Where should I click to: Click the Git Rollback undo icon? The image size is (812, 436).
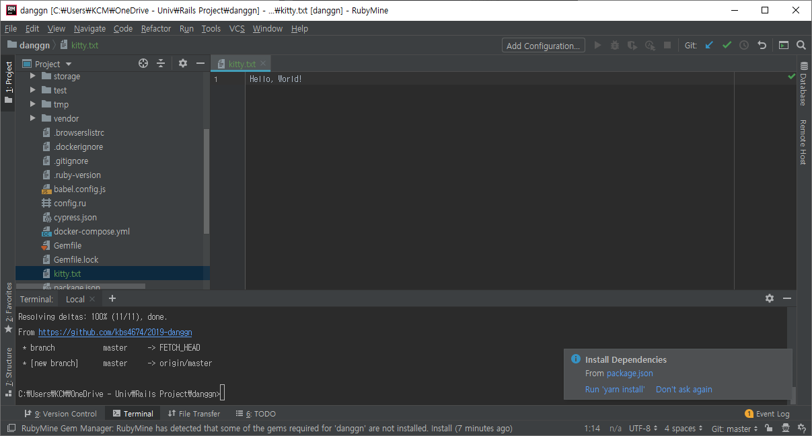pos(762,46)
